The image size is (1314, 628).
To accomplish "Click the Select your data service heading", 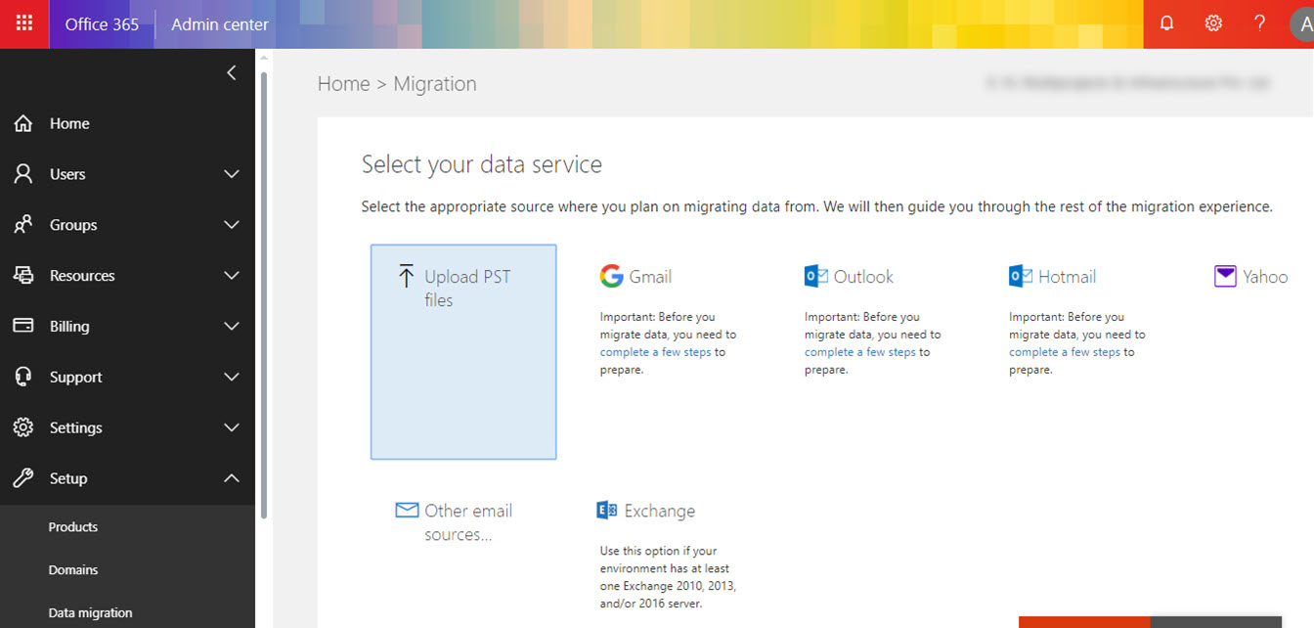I will [x=482, y=164].
